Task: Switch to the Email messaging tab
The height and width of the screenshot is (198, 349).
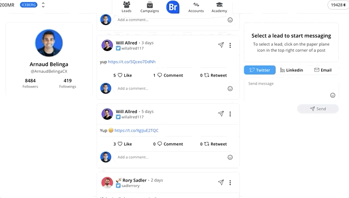Action: coord(323,70)
